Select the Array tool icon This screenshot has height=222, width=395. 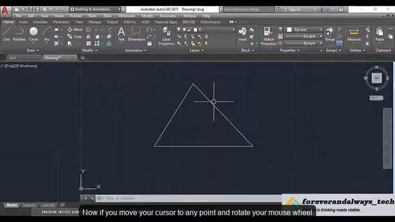coord(97,44)
